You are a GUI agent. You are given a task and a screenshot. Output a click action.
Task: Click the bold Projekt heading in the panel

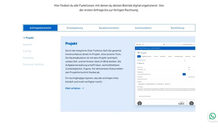coord(71,44)
